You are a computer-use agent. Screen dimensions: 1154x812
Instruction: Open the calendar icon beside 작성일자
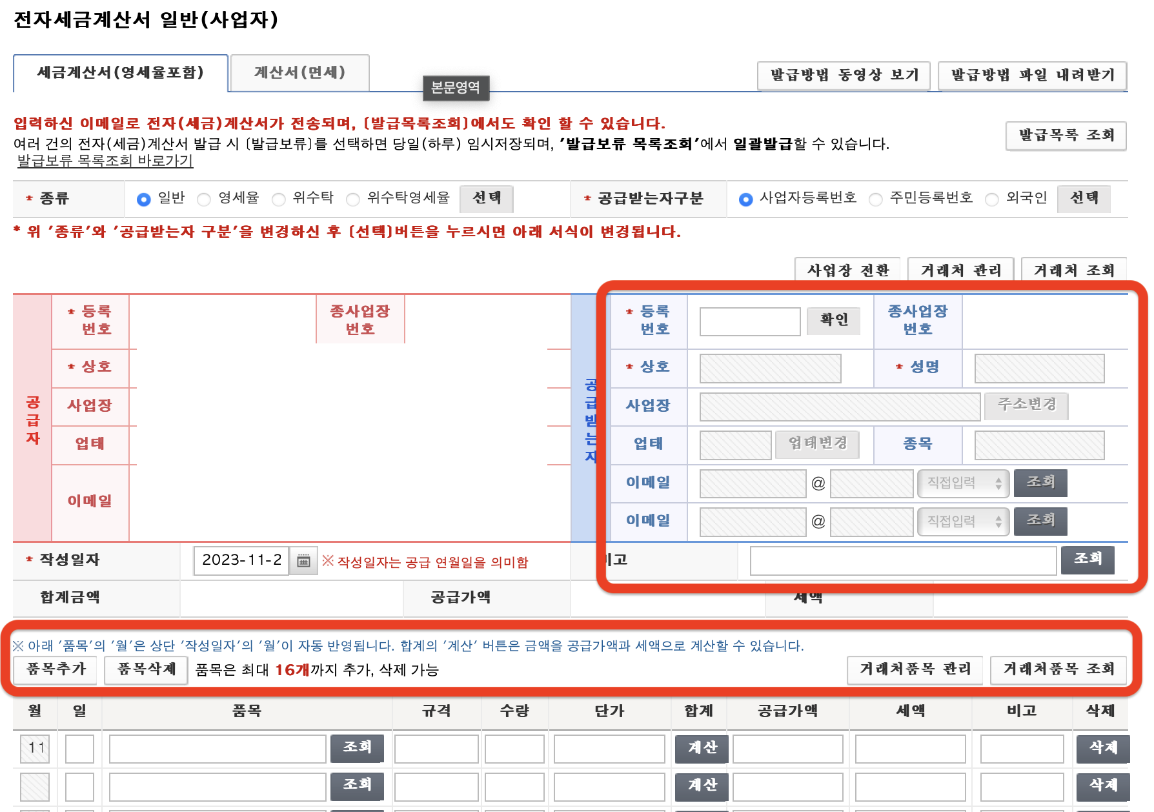pyautogui.click(x=303, y=561)
